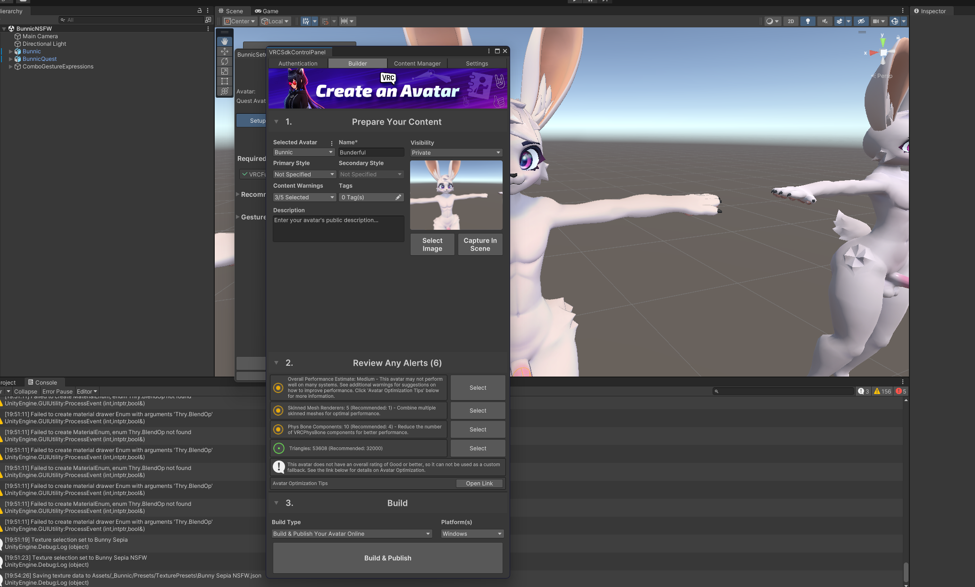Click the Build & Publish button
975x587 pixels.
point(387,558)
